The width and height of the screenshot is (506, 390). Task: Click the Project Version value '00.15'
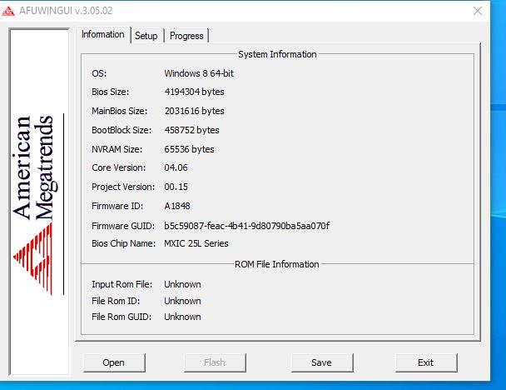[176, 187]
